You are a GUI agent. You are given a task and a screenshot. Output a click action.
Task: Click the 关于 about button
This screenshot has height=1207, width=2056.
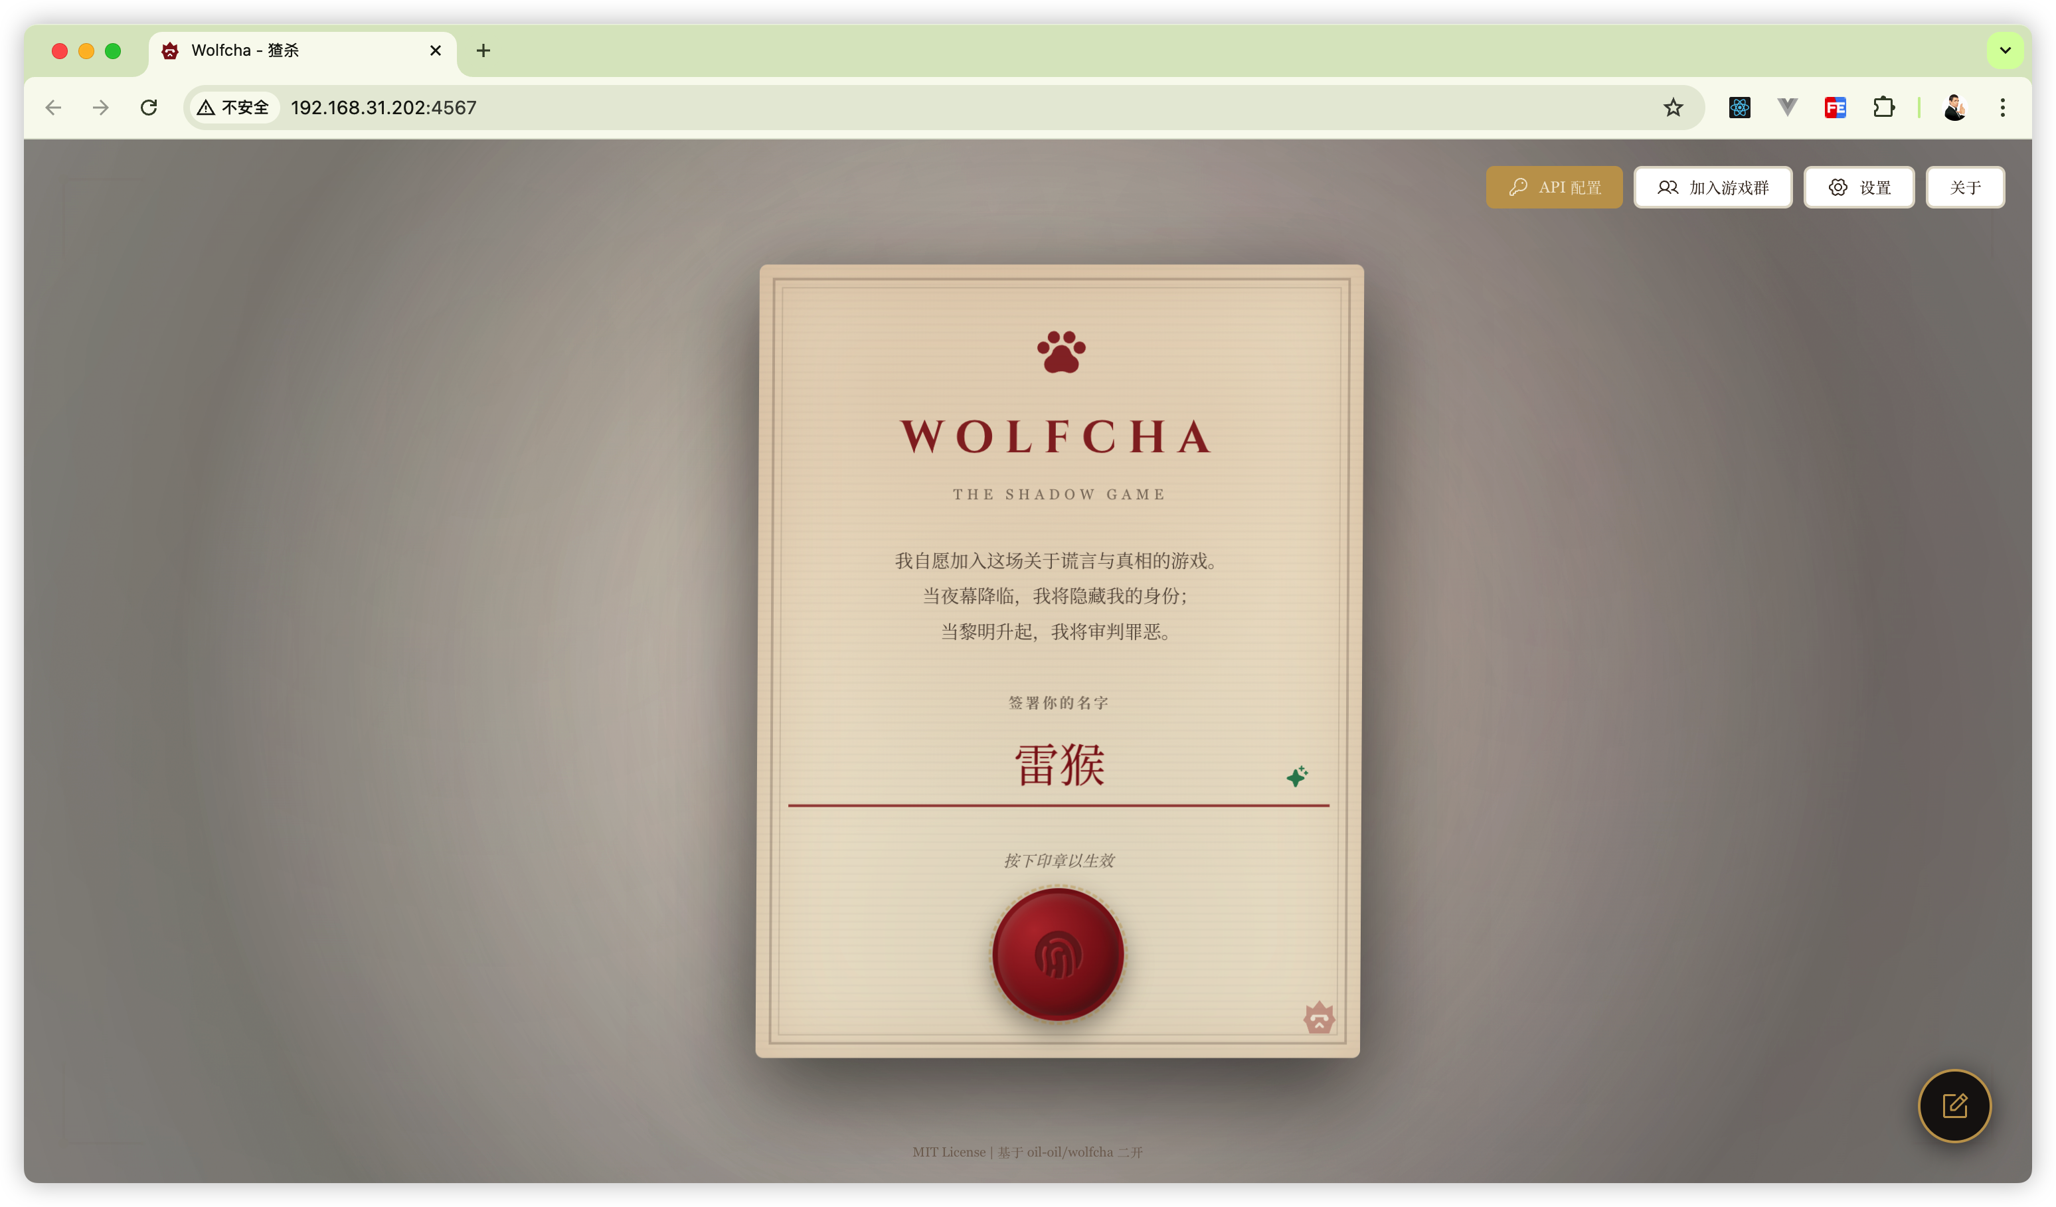coord(1964,188)
